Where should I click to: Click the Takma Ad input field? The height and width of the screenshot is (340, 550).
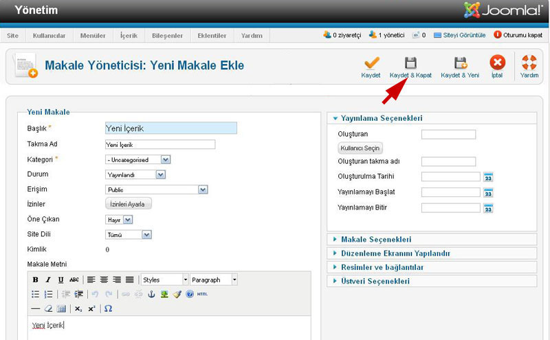[160, 144]
